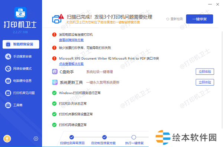Click the text 一键永久禁用系统更新

(x=103, y=82)
